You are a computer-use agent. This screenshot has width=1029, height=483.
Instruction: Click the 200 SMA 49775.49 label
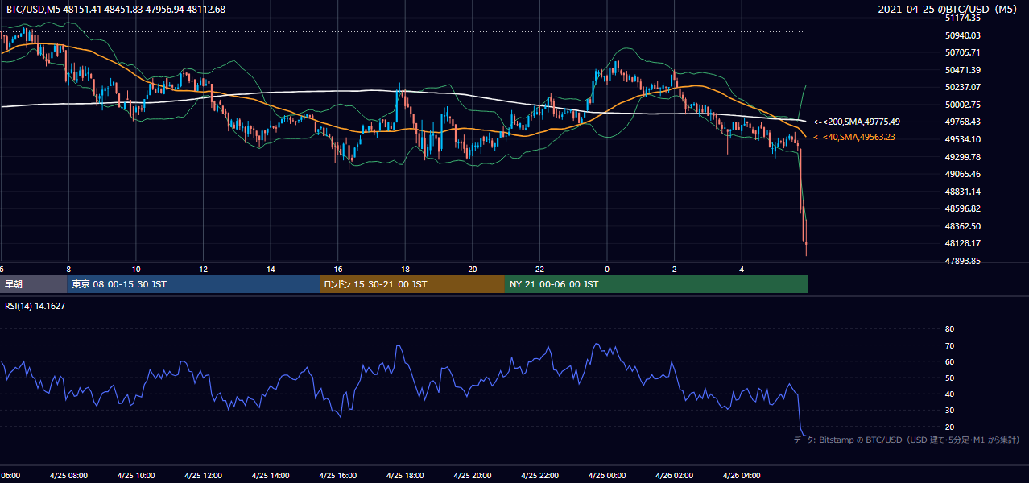[857, 122]
